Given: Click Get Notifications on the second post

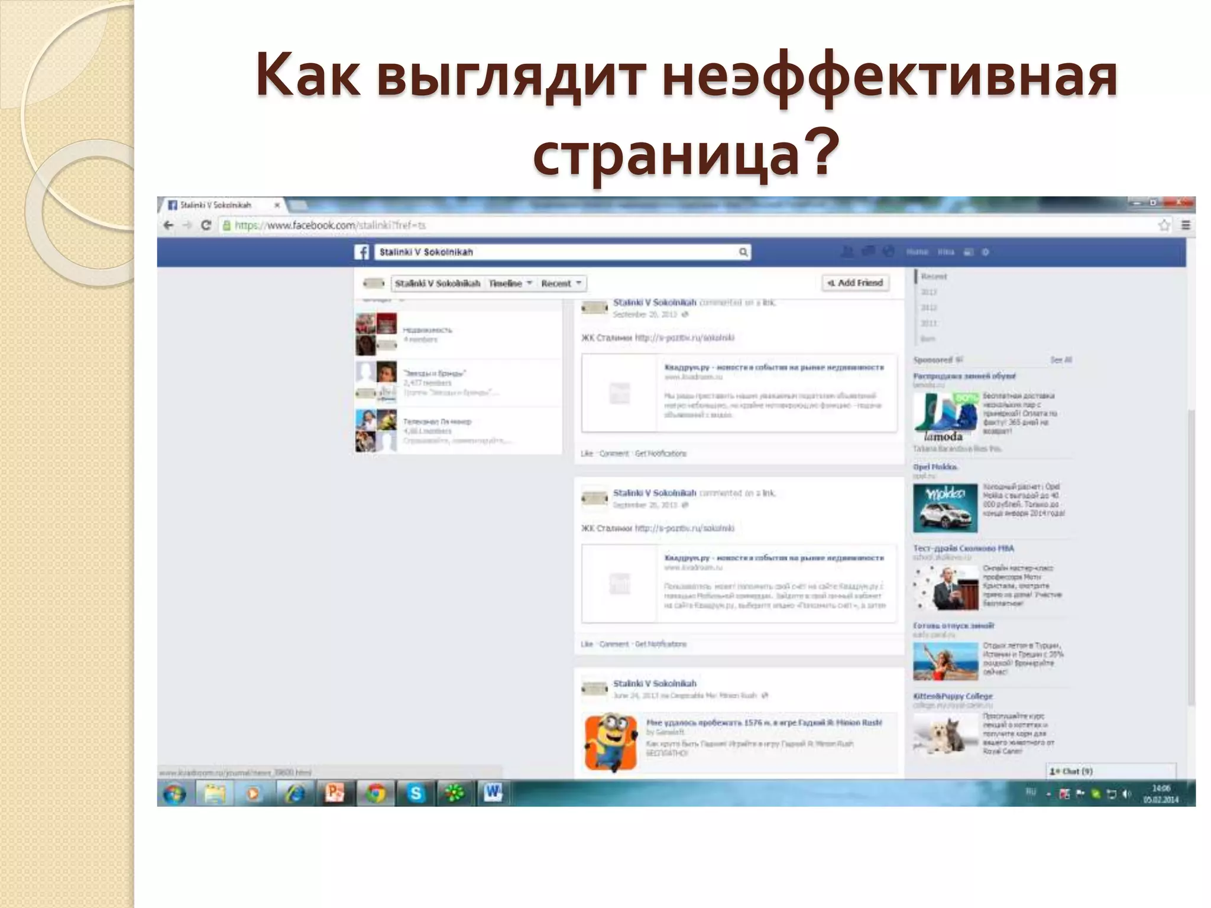Looking at the screenshot, I should coord(660,644).
